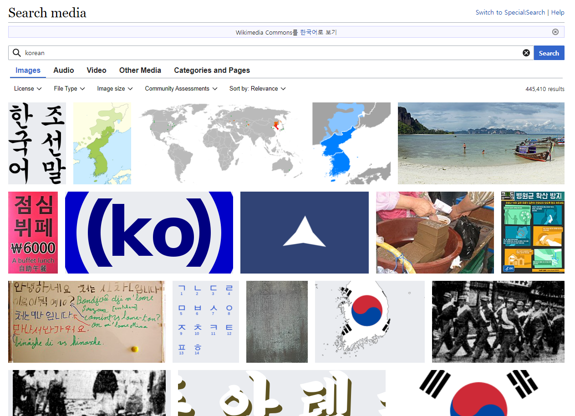Screen dimensions: 575x416
Task: Open the white arrow on navy image
Action: pos(305,233)
